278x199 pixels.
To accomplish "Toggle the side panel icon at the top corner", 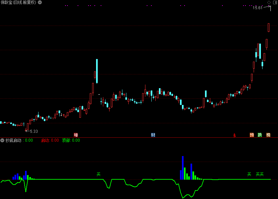I will tap(275, 2).
